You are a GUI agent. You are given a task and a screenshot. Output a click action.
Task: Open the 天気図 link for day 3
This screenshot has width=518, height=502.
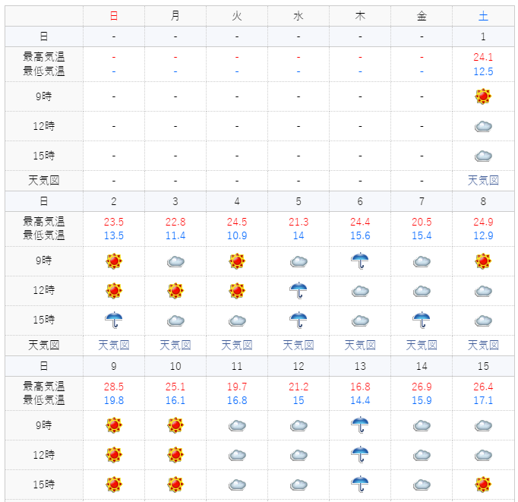[x=175, y=346]
